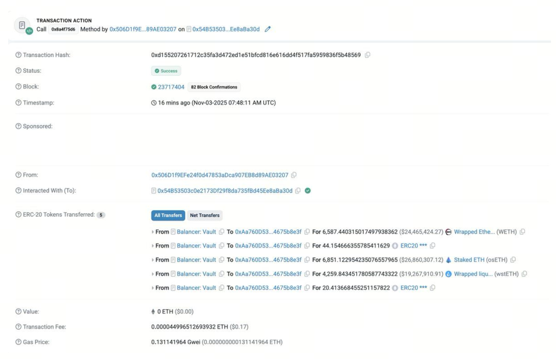Screen dimensions: 556x359
Task: Click the help icon beside Gas Price
Action: point(18,342)
